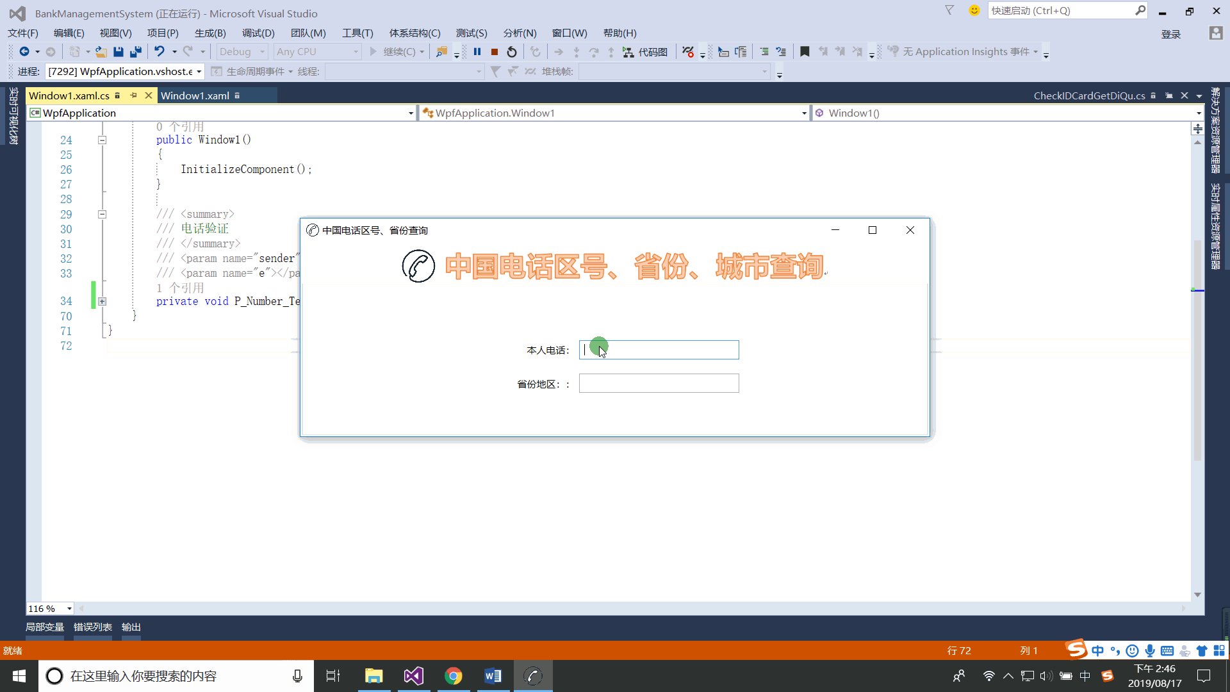Click the Save All icon in toolbar
The image size is (1230, 692).
tap(135, 52)
